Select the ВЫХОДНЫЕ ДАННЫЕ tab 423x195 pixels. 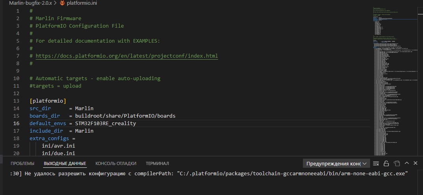click(x=65, y=163)
